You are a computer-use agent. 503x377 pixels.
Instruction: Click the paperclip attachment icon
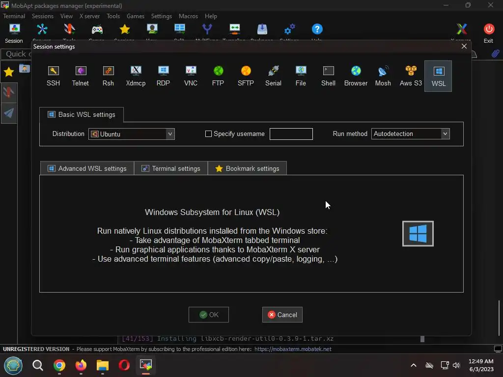(x=495, y=54)
